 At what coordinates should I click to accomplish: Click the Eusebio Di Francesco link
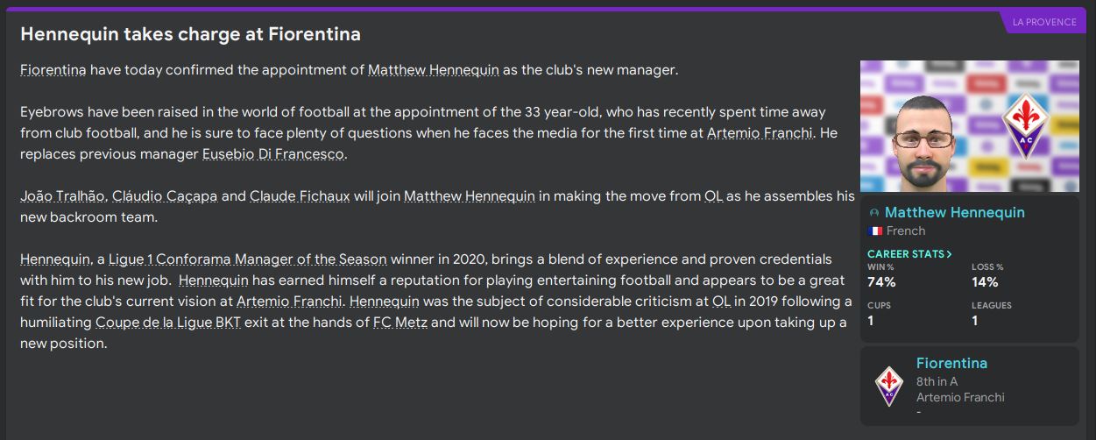[274, 154]
